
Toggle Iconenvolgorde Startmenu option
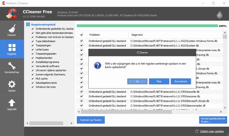(33, 75)
